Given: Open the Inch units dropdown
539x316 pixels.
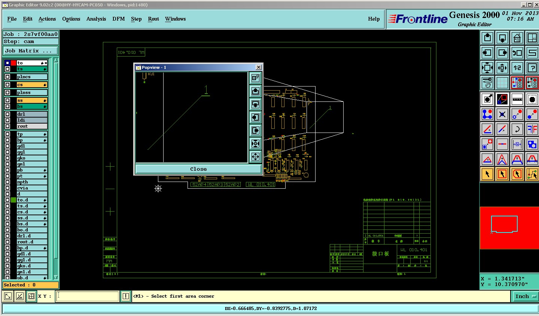Looking at the screenshot, I should pyautogui.click(x=525, y=296).
